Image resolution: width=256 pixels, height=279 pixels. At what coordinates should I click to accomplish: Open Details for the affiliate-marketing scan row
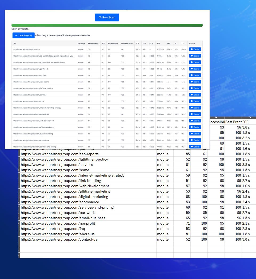point(195,127)
